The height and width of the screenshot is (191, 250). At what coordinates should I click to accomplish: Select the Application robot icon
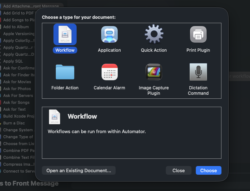click(109, 35)
